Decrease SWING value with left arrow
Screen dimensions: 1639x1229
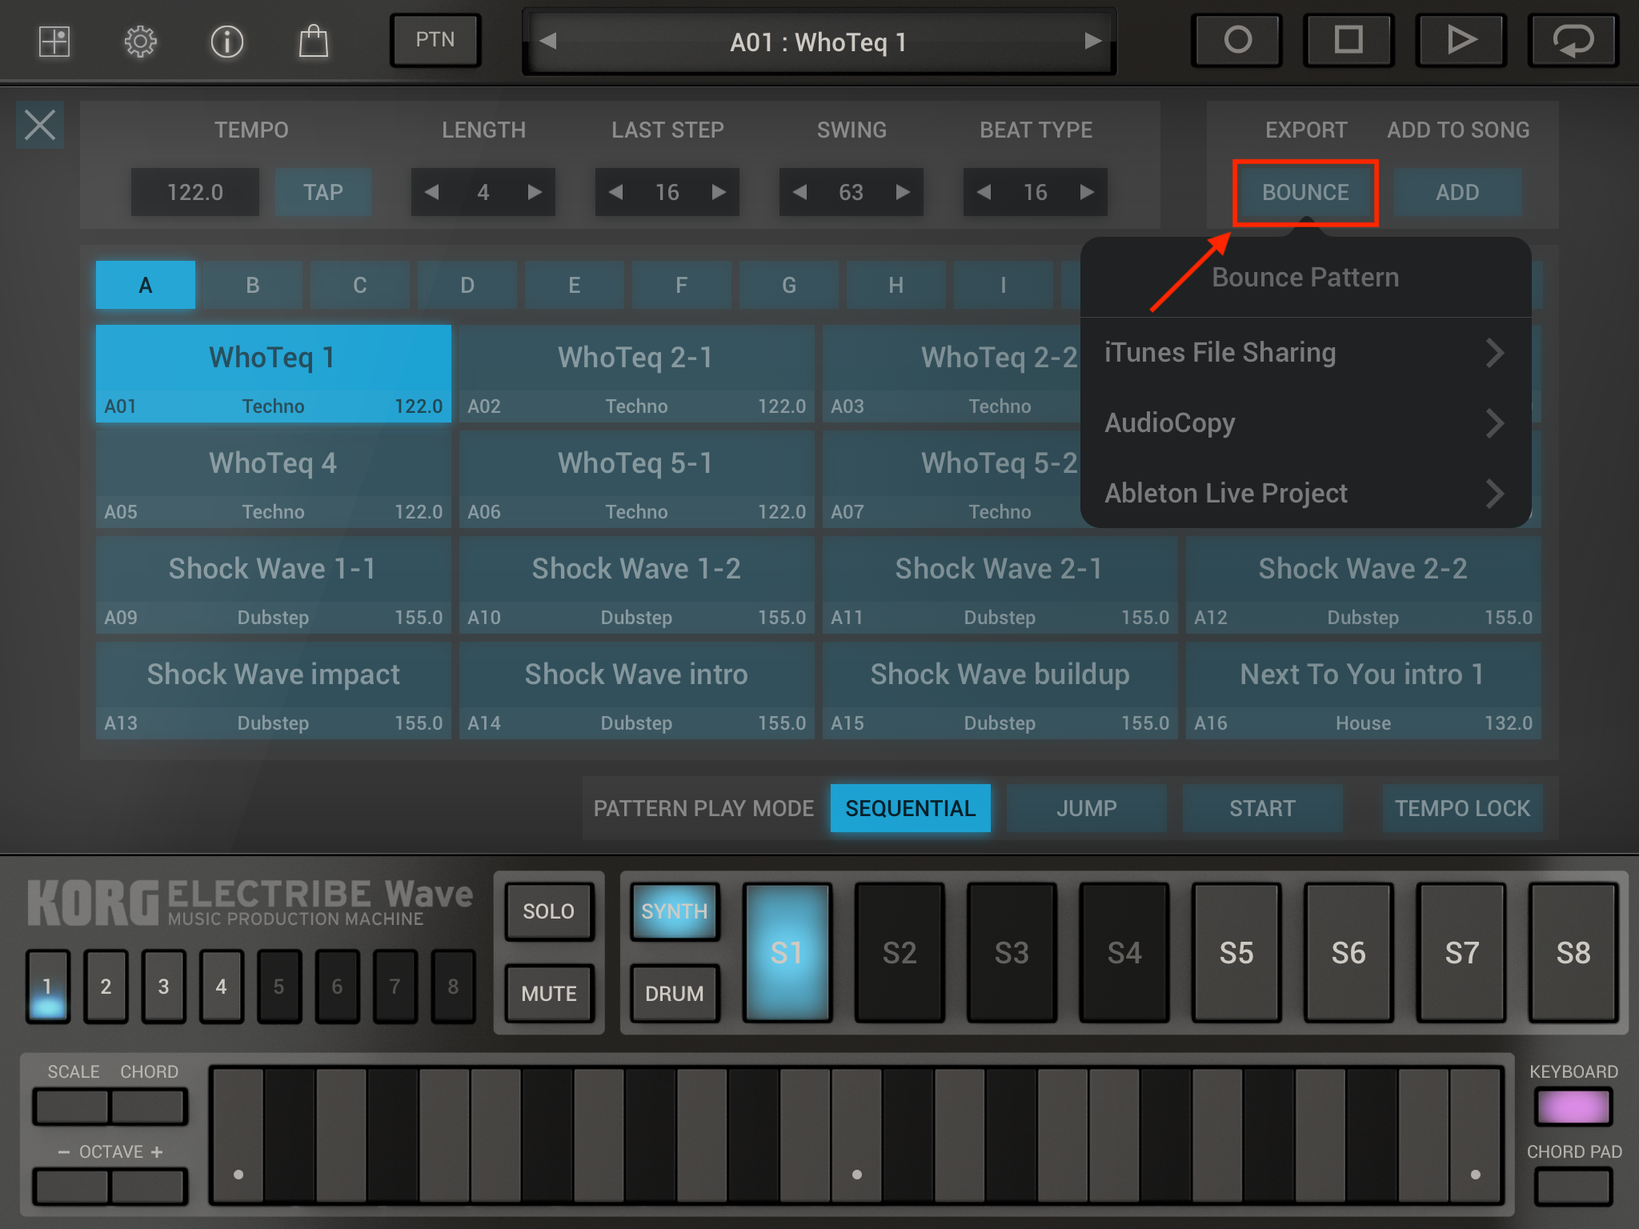pos(800,192)
